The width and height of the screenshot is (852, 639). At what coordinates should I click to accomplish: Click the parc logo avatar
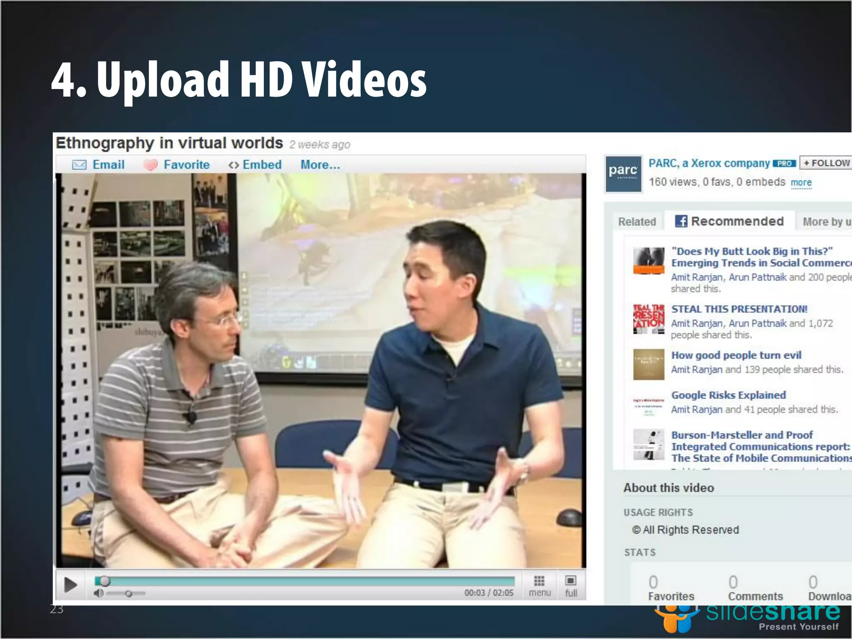click(x=623, y=174)
